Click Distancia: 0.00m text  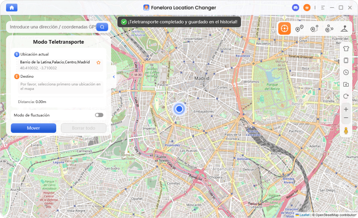point(32,102)
